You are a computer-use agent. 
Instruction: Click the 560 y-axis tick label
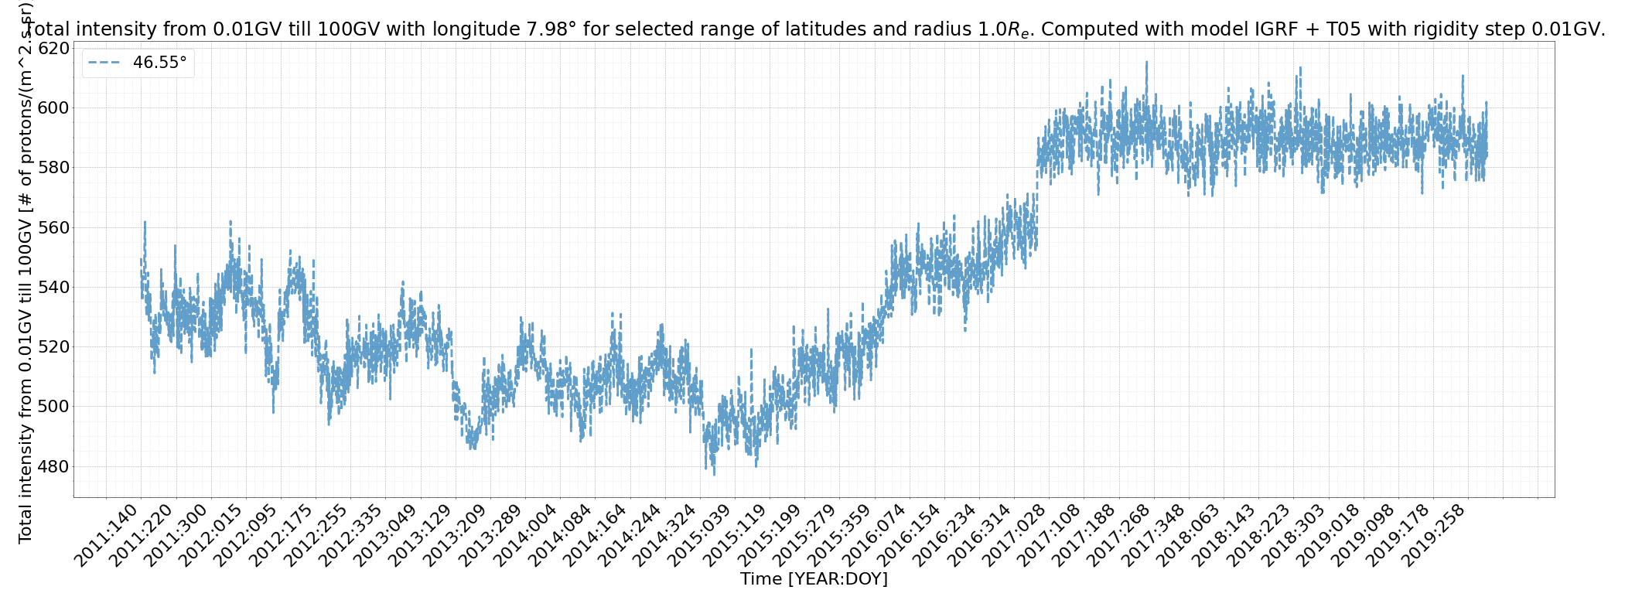[x=52, y=227]
